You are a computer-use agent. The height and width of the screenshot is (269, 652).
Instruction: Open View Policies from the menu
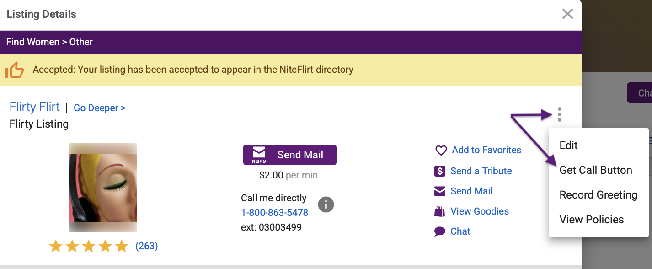coord(592,220)
